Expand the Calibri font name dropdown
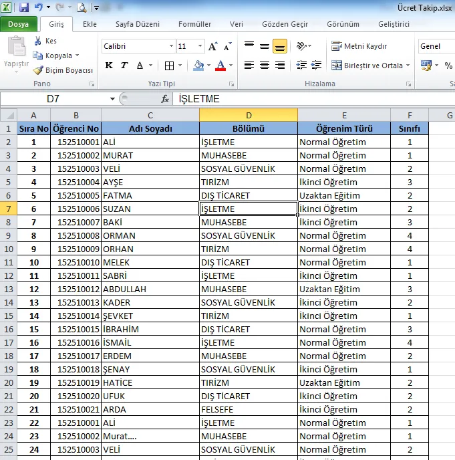 [171, 47]
